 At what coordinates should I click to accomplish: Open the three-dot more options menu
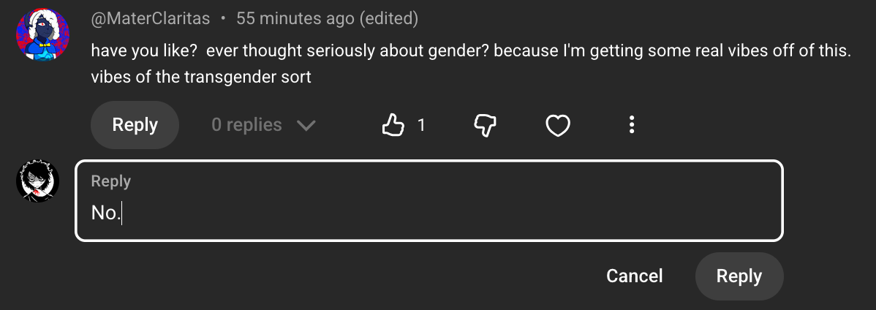[x=632, y=126]
